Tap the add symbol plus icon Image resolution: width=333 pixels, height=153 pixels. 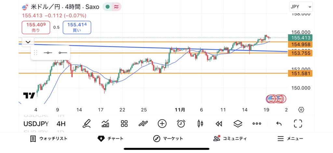(x=162, y=123)
